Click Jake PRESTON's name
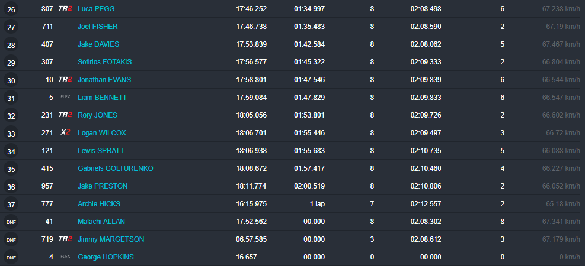 coord(103,186)
